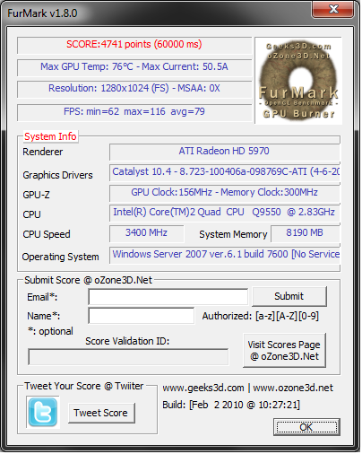Click the *: optional note
362x454 pixels.
pyautogui.click(x=50, y=331)
